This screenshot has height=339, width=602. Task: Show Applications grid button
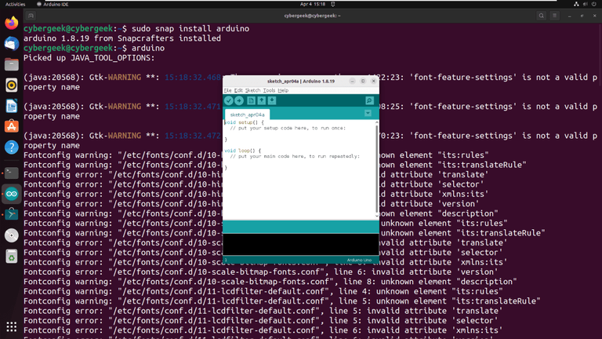(12, 326)
